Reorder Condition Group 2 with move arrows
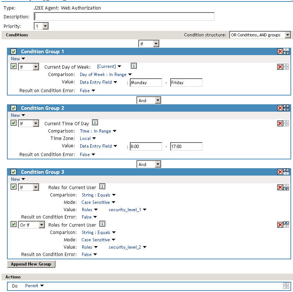293x292 pixels. (286, 108)
